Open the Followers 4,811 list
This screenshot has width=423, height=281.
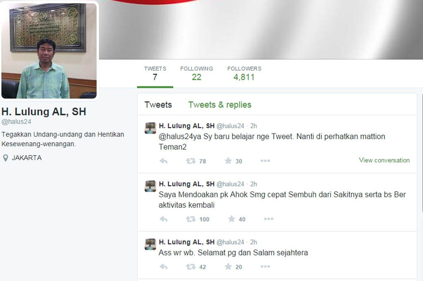point(244,74)
